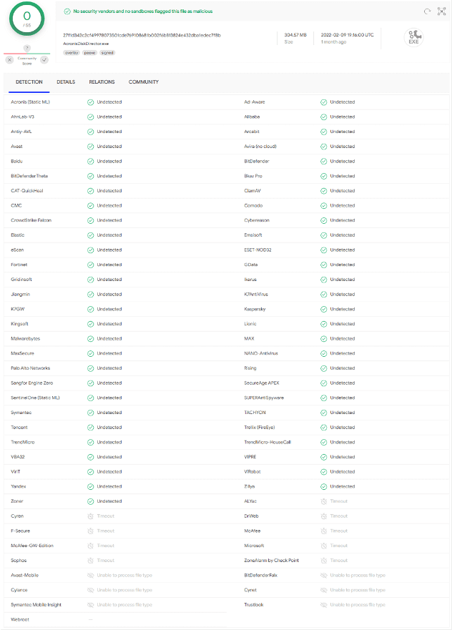Click the green checkmark beside Kaspersky

point(324,309)
